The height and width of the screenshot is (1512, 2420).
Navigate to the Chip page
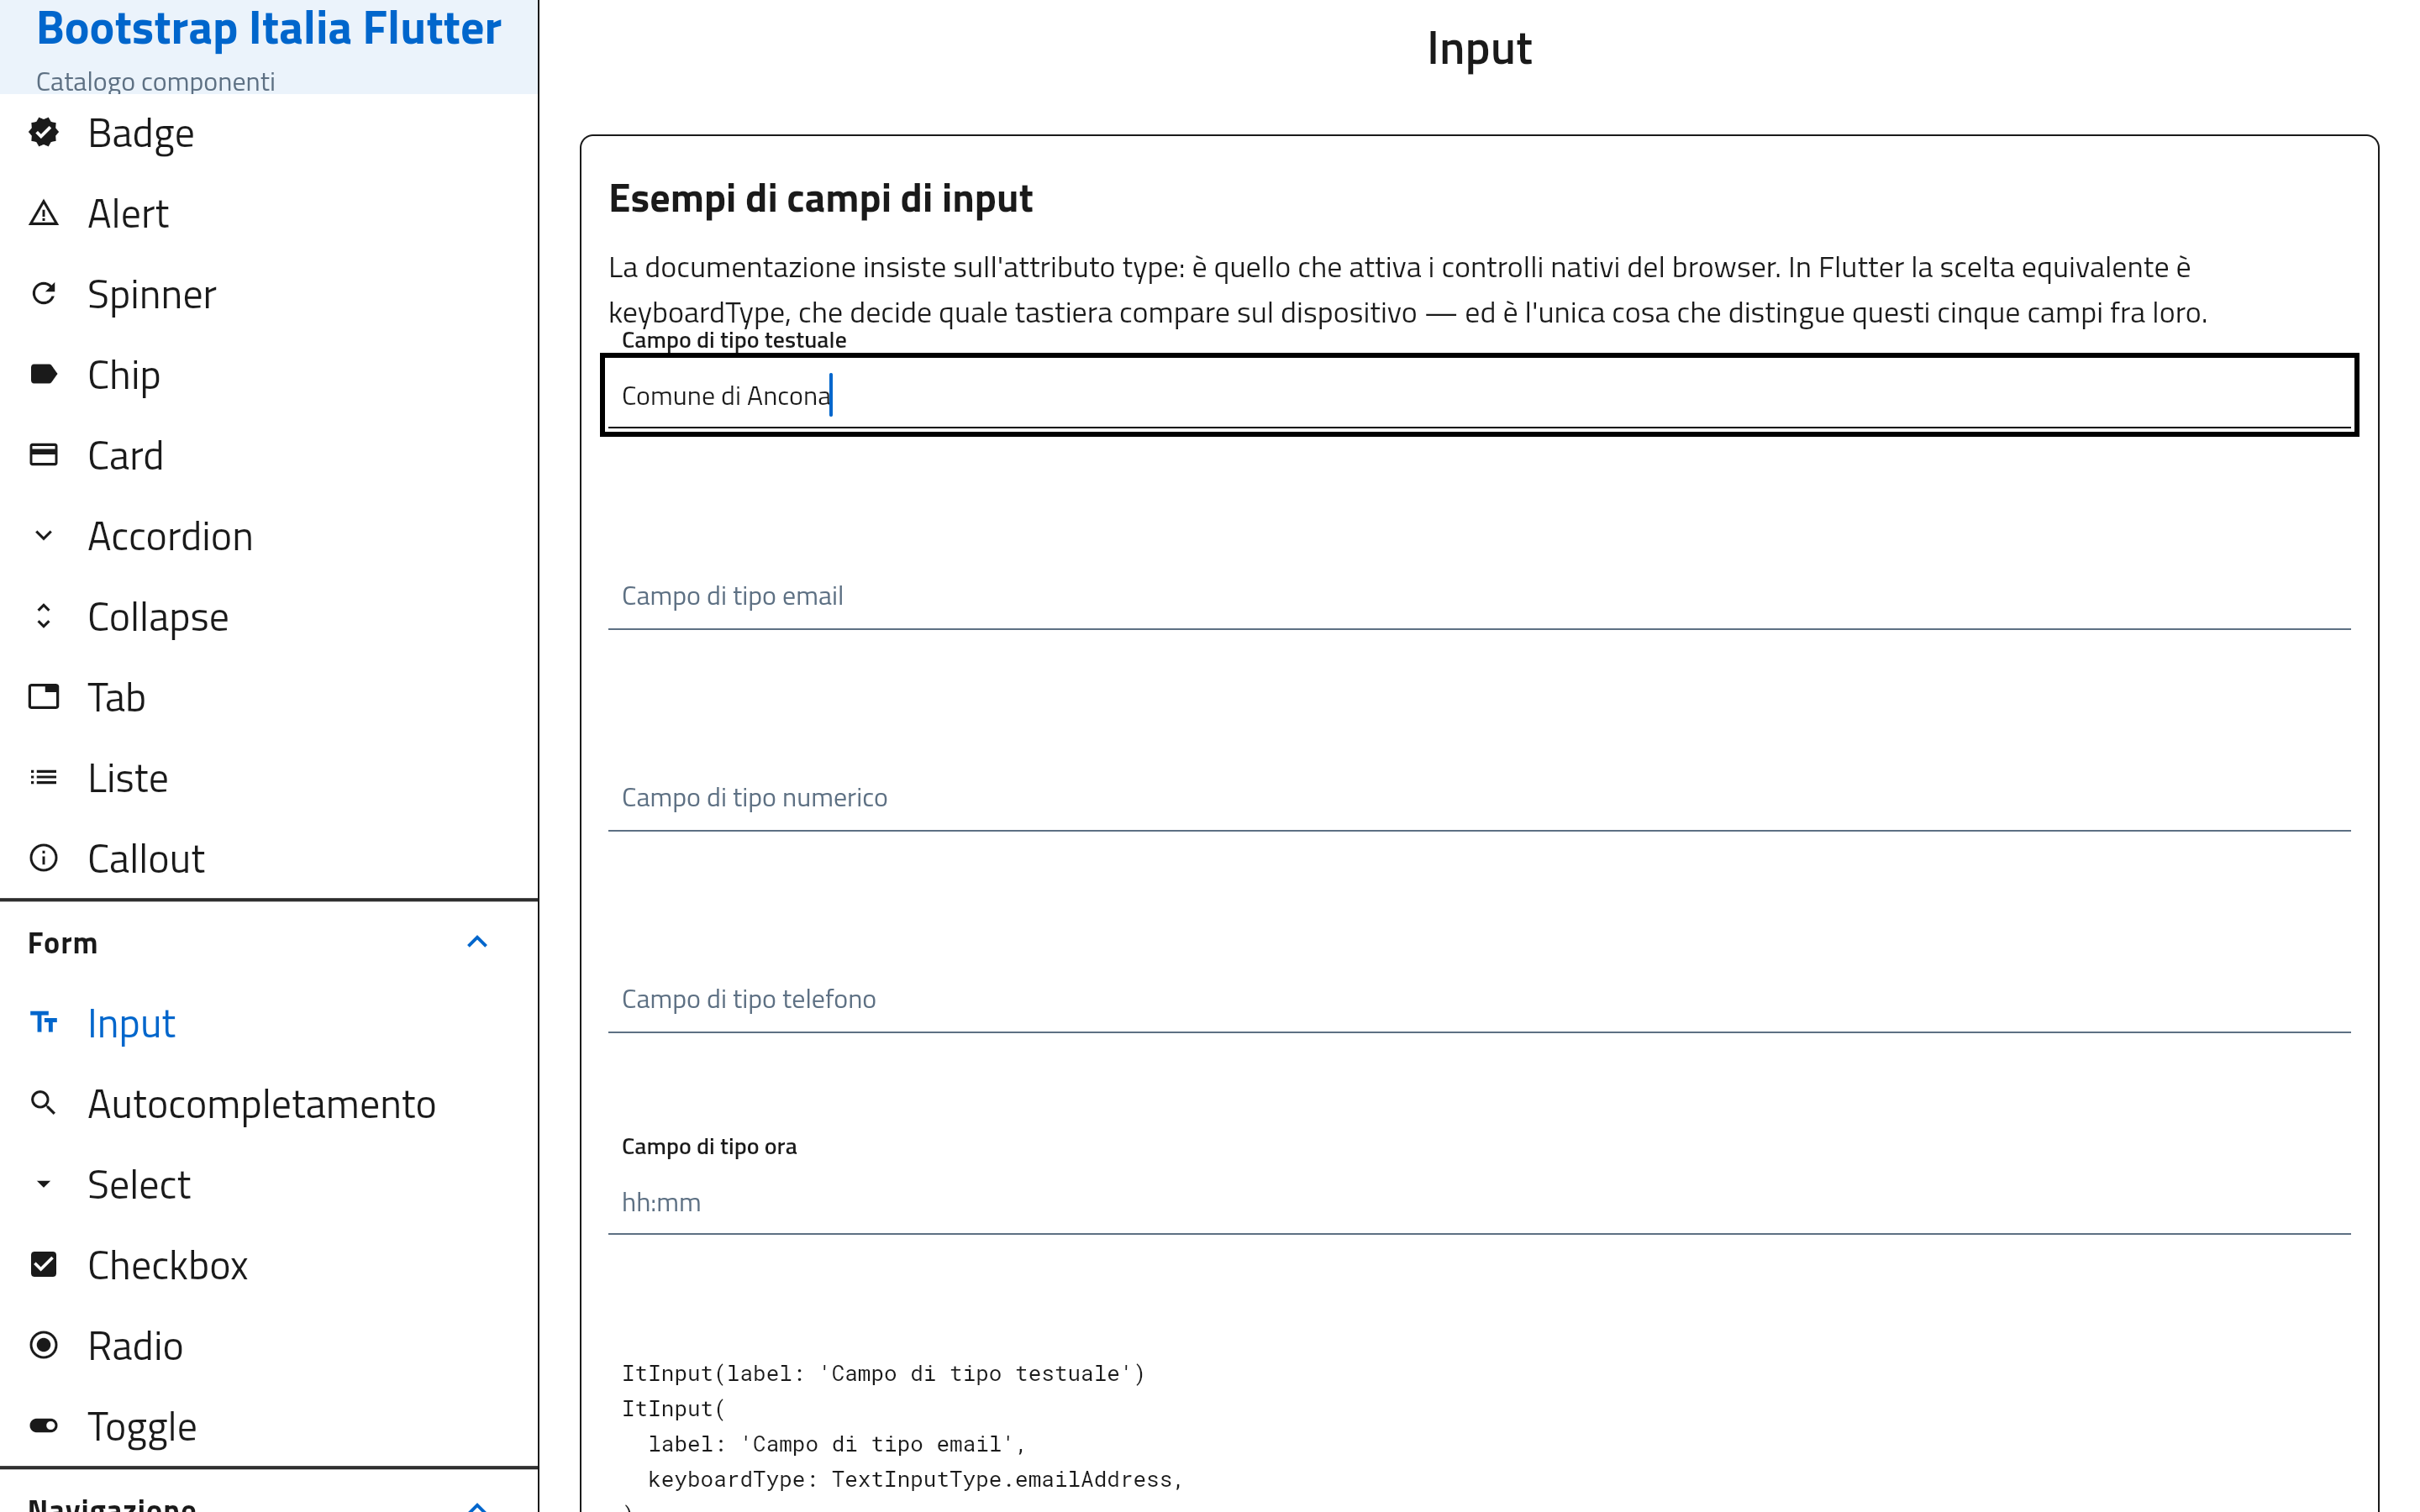point(269,375)
